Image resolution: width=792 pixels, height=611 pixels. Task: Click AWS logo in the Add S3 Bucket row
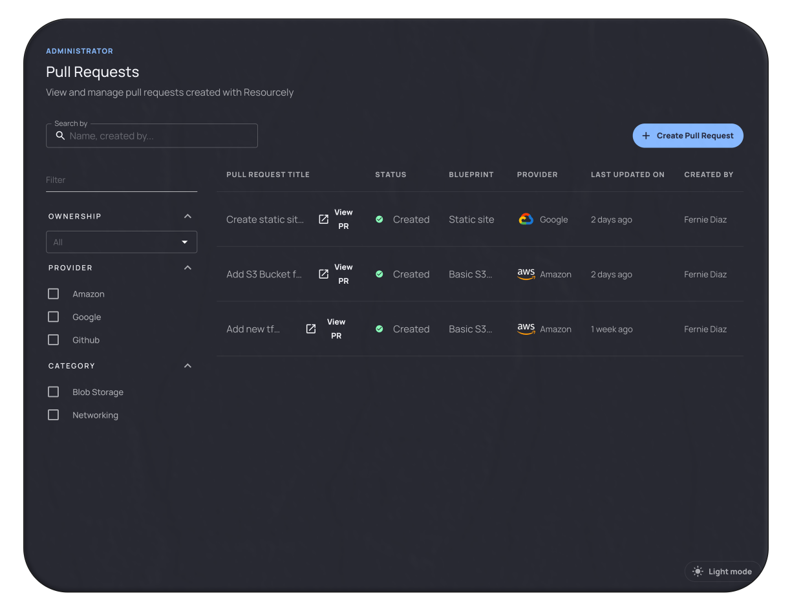(x=526, y=274)
